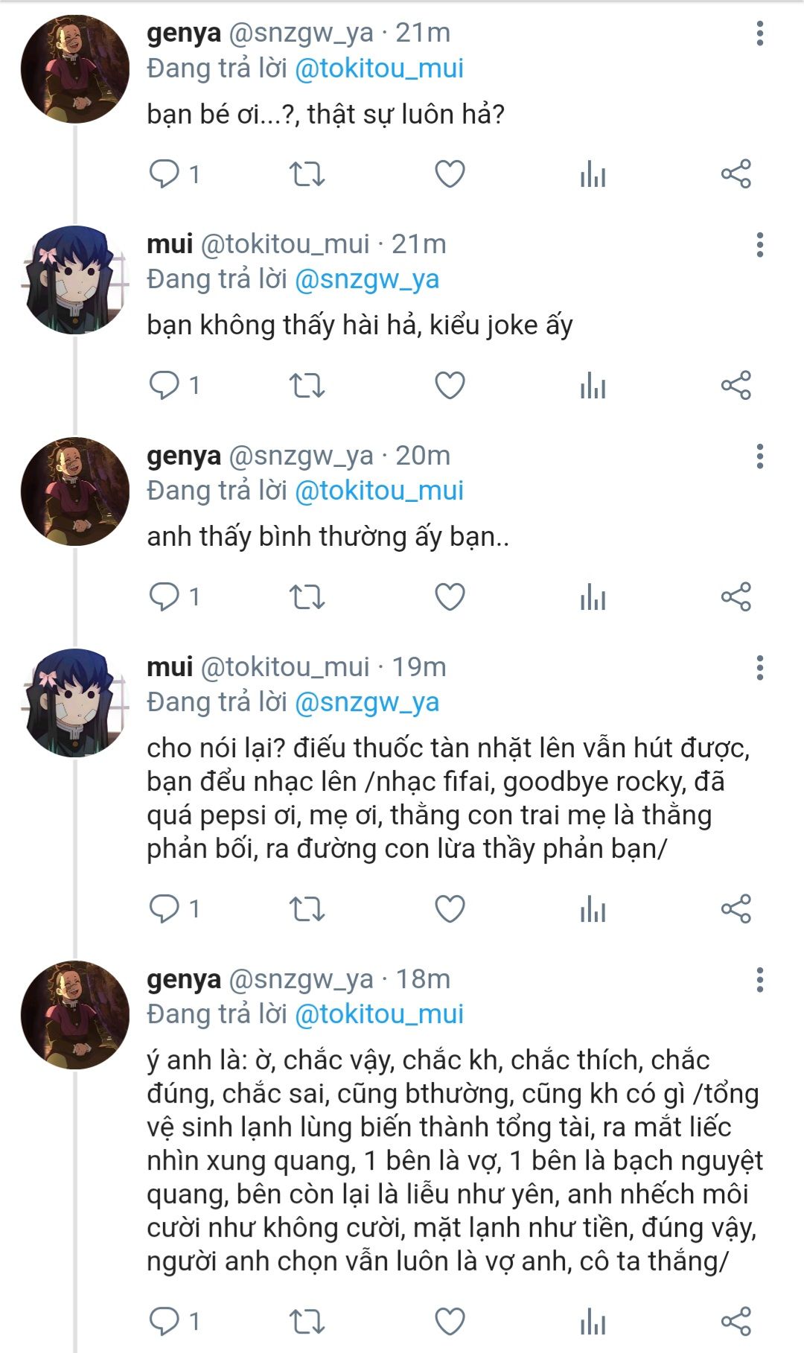Open genya's avatar on the 20m tweet
Image resolution: width=804 pixels, height=1353 pixels.
74,491
